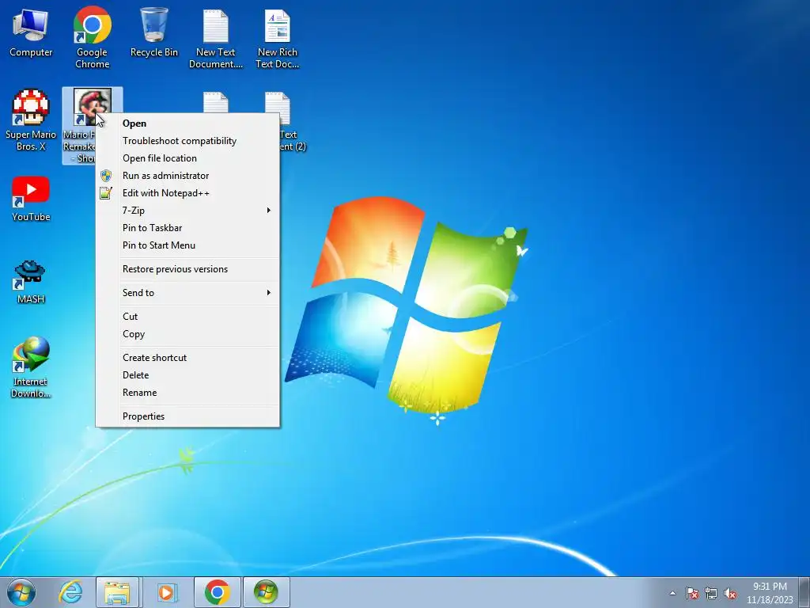Open the Windows Start button
Image resolution: width=810 pixels, height=608 pixels.
[21, 592]
